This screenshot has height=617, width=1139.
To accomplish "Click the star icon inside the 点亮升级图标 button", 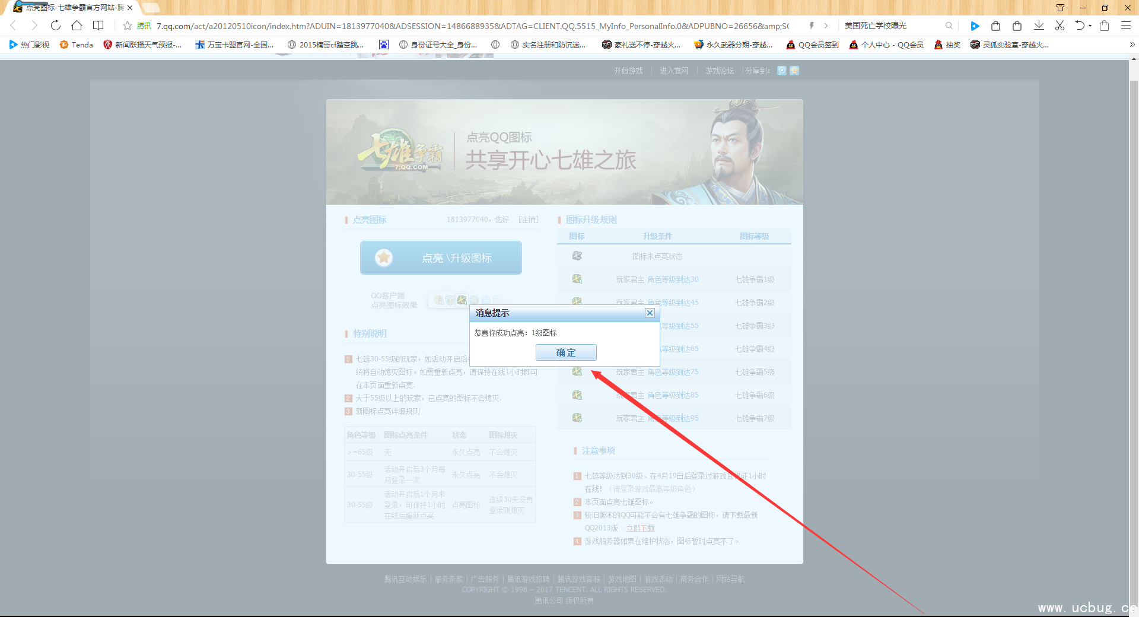I will [384, 257].
